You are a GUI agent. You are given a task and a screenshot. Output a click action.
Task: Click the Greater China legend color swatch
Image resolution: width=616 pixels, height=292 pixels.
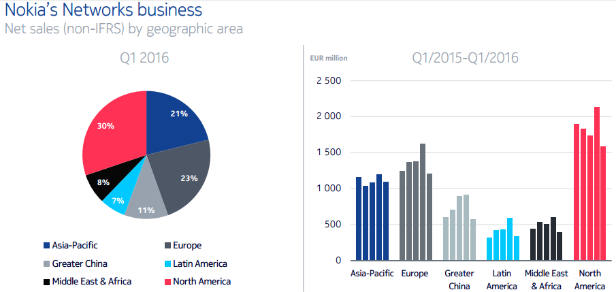(x=46, y=263)
